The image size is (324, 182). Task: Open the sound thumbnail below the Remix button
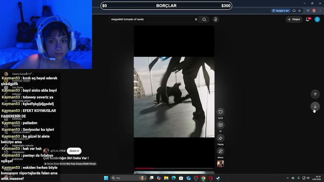pos(220,164)
